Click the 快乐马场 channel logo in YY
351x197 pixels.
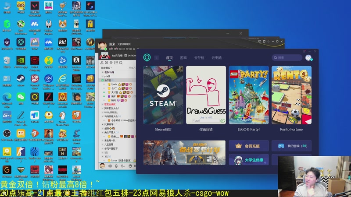tap(104, 56)
